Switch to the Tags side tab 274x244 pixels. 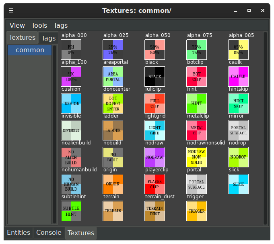point(48,39)
